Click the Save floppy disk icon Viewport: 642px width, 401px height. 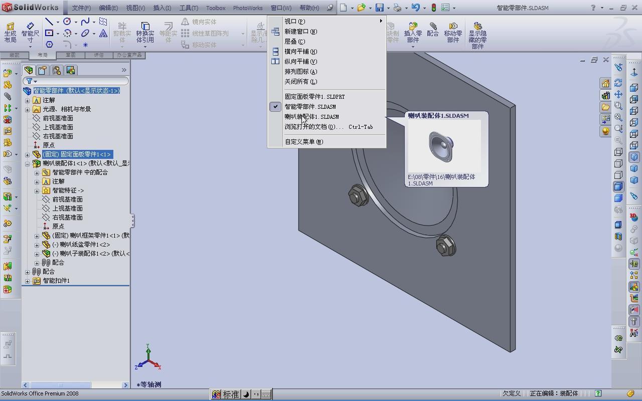[x=380, y=8]
